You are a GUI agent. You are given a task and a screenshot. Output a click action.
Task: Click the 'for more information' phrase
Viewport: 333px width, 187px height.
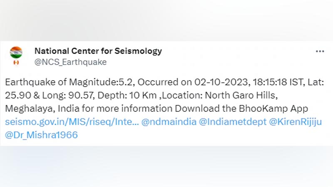127,108
